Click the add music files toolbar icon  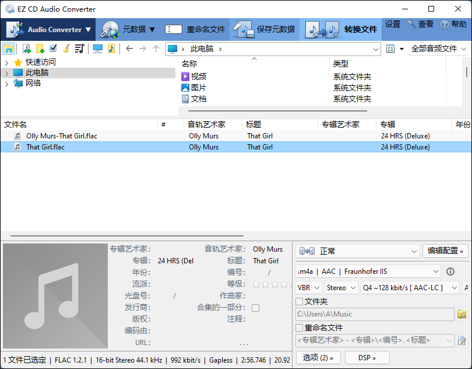(26, 49)
